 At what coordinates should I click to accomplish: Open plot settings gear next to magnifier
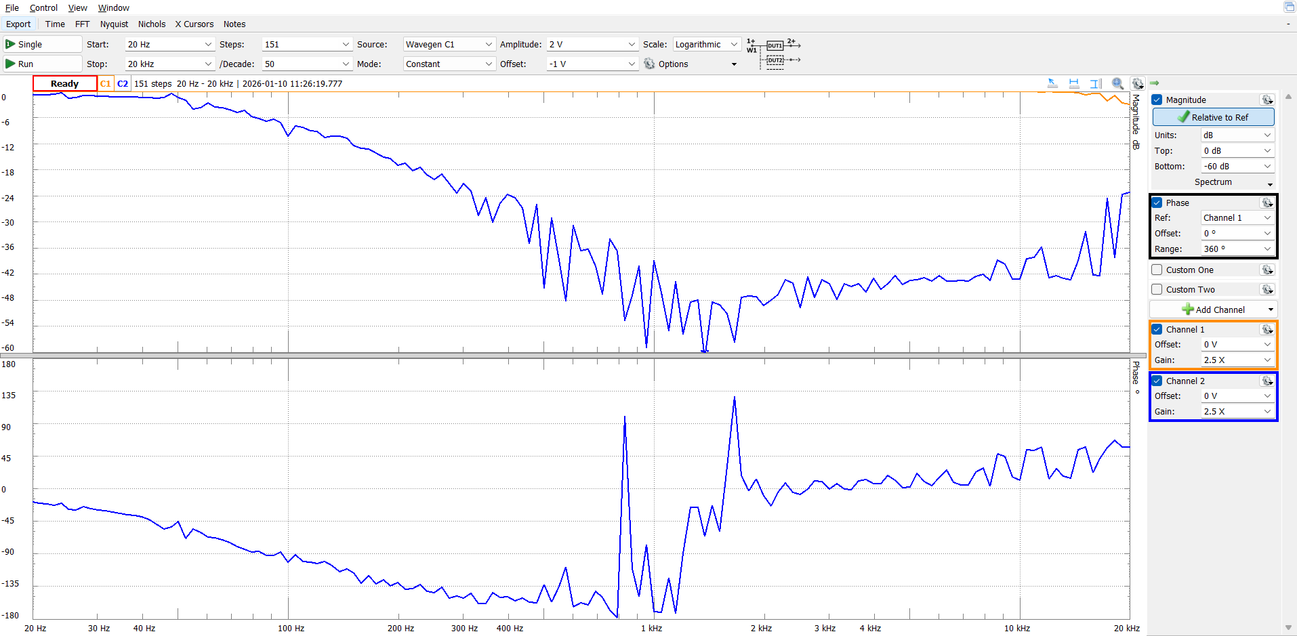pos(1138,83)
